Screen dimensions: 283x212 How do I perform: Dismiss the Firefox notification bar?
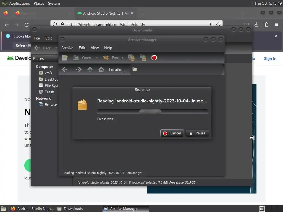[276, 36]
